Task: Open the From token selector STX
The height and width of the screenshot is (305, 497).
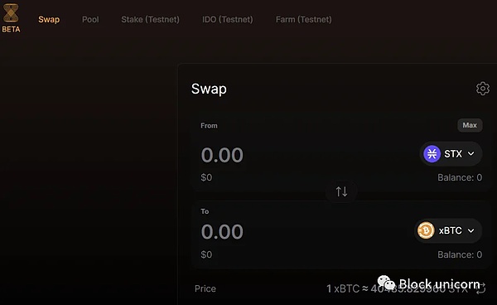Action: pos(451,154)
